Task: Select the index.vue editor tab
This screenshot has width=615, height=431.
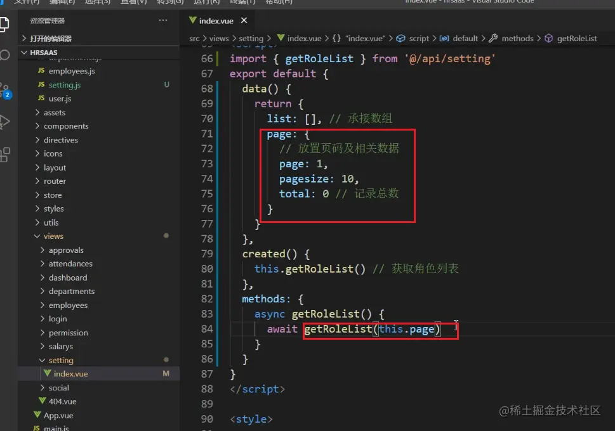Action: 216,20
